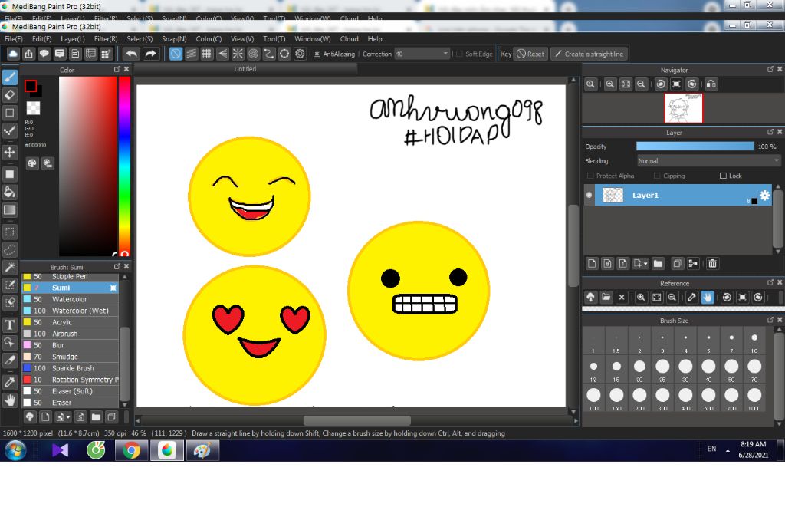Select eyedropper in Reference panel
This screenshot has height=507, width=785.
691,297
